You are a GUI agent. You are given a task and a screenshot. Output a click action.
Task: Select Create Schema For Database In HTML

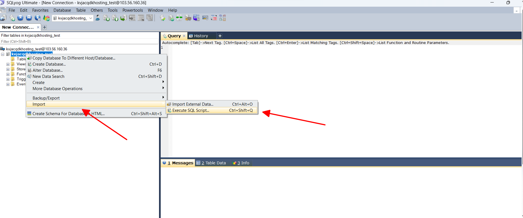(96, 114)
